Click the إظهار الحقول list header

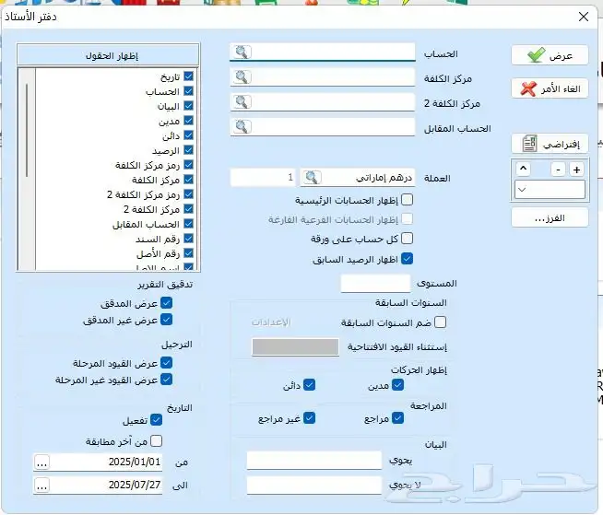coord(108,55)
